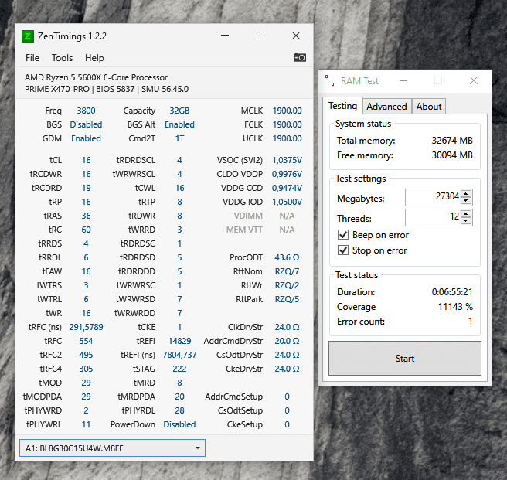Viewport: 507px width, 480px height.
Task: Click the tSTAG value 222
Action: pyautogui.click(x=179, y=369)
